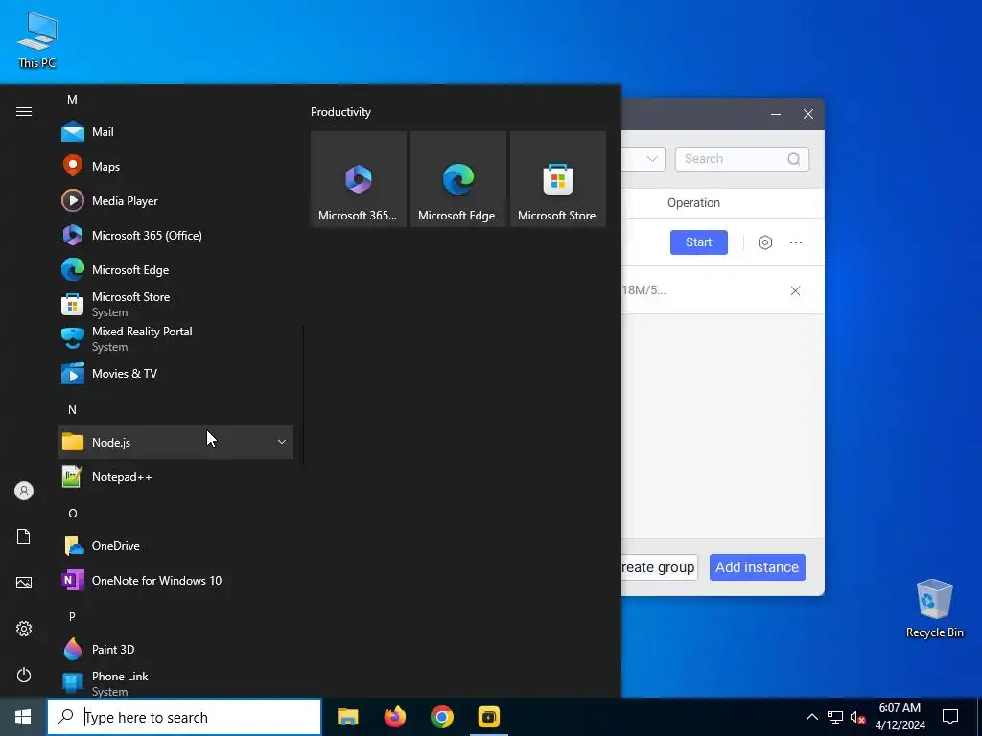Dismiss the download row with X
982x736 pixels.
795,290
